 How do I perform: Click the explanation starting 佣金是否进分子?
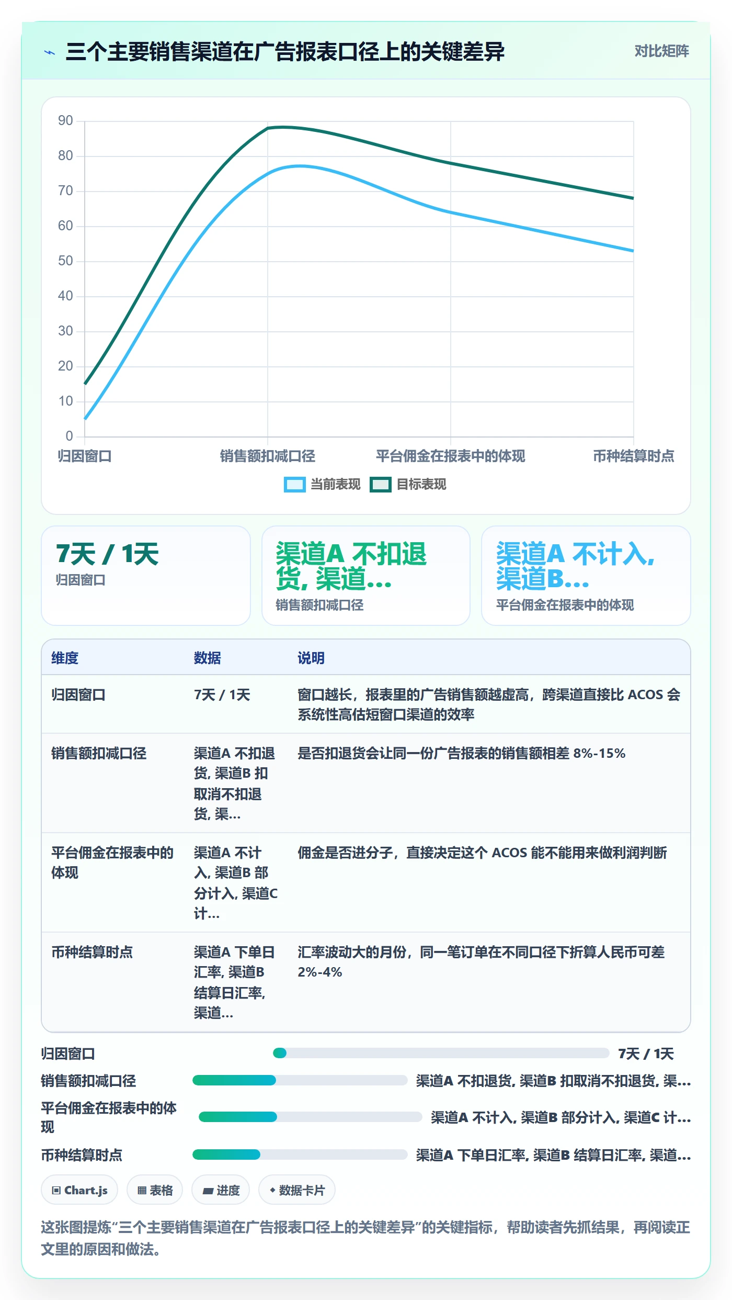(482, 853)
